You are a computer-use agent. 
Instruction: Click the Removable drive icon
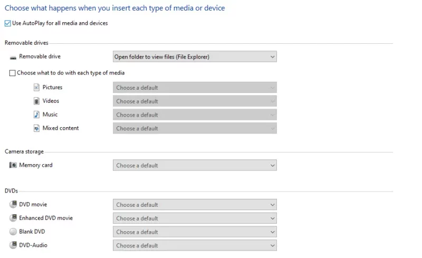pyautogui.click(x=13, y=58)
